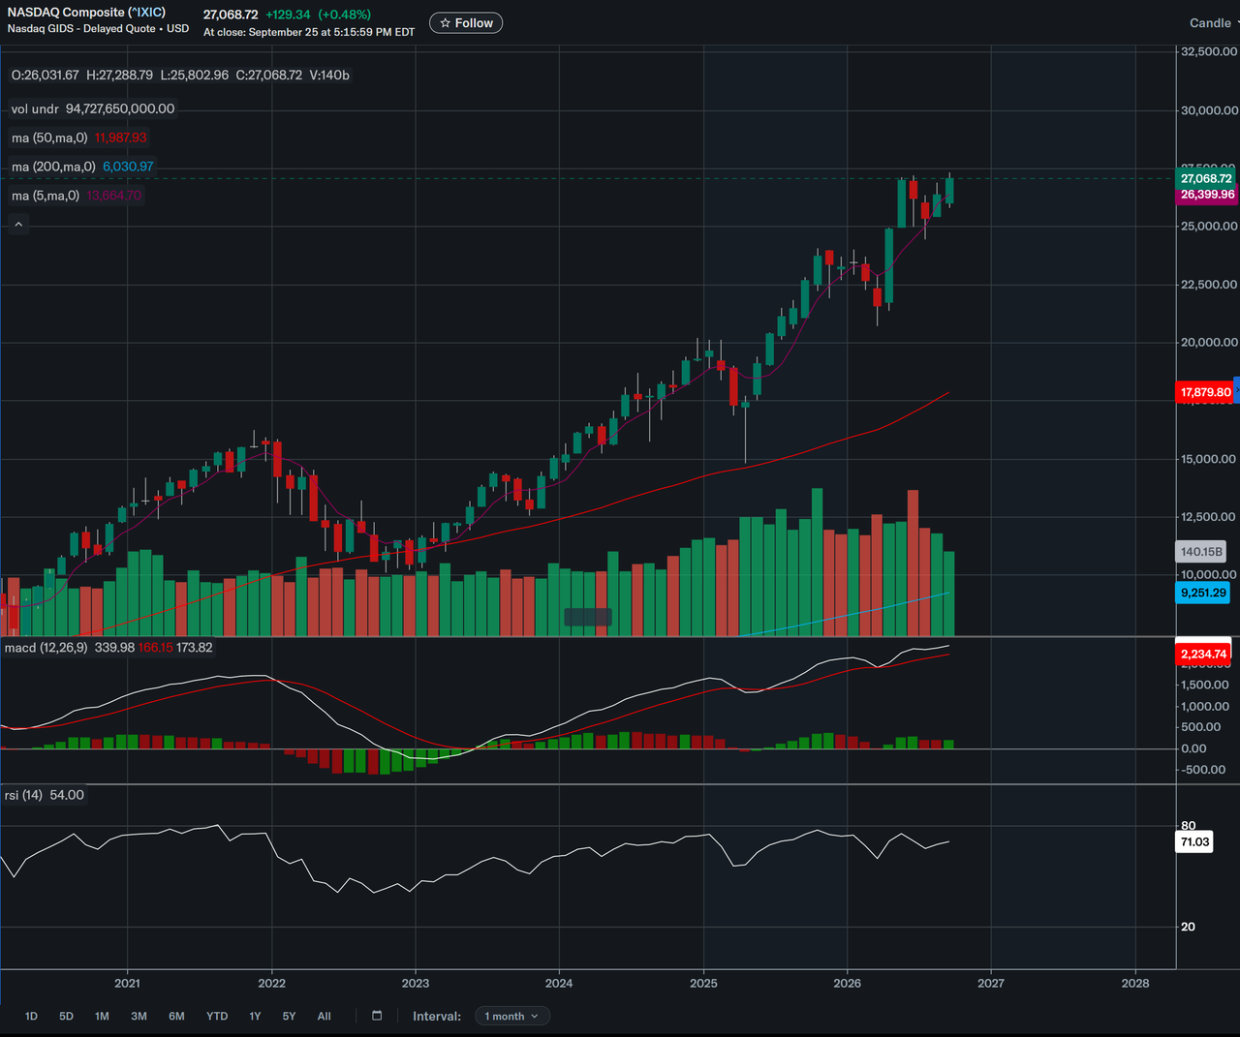Set chart range to 1D
This screenshot has height=1037, width=1240.
(x=31, y=1016)
